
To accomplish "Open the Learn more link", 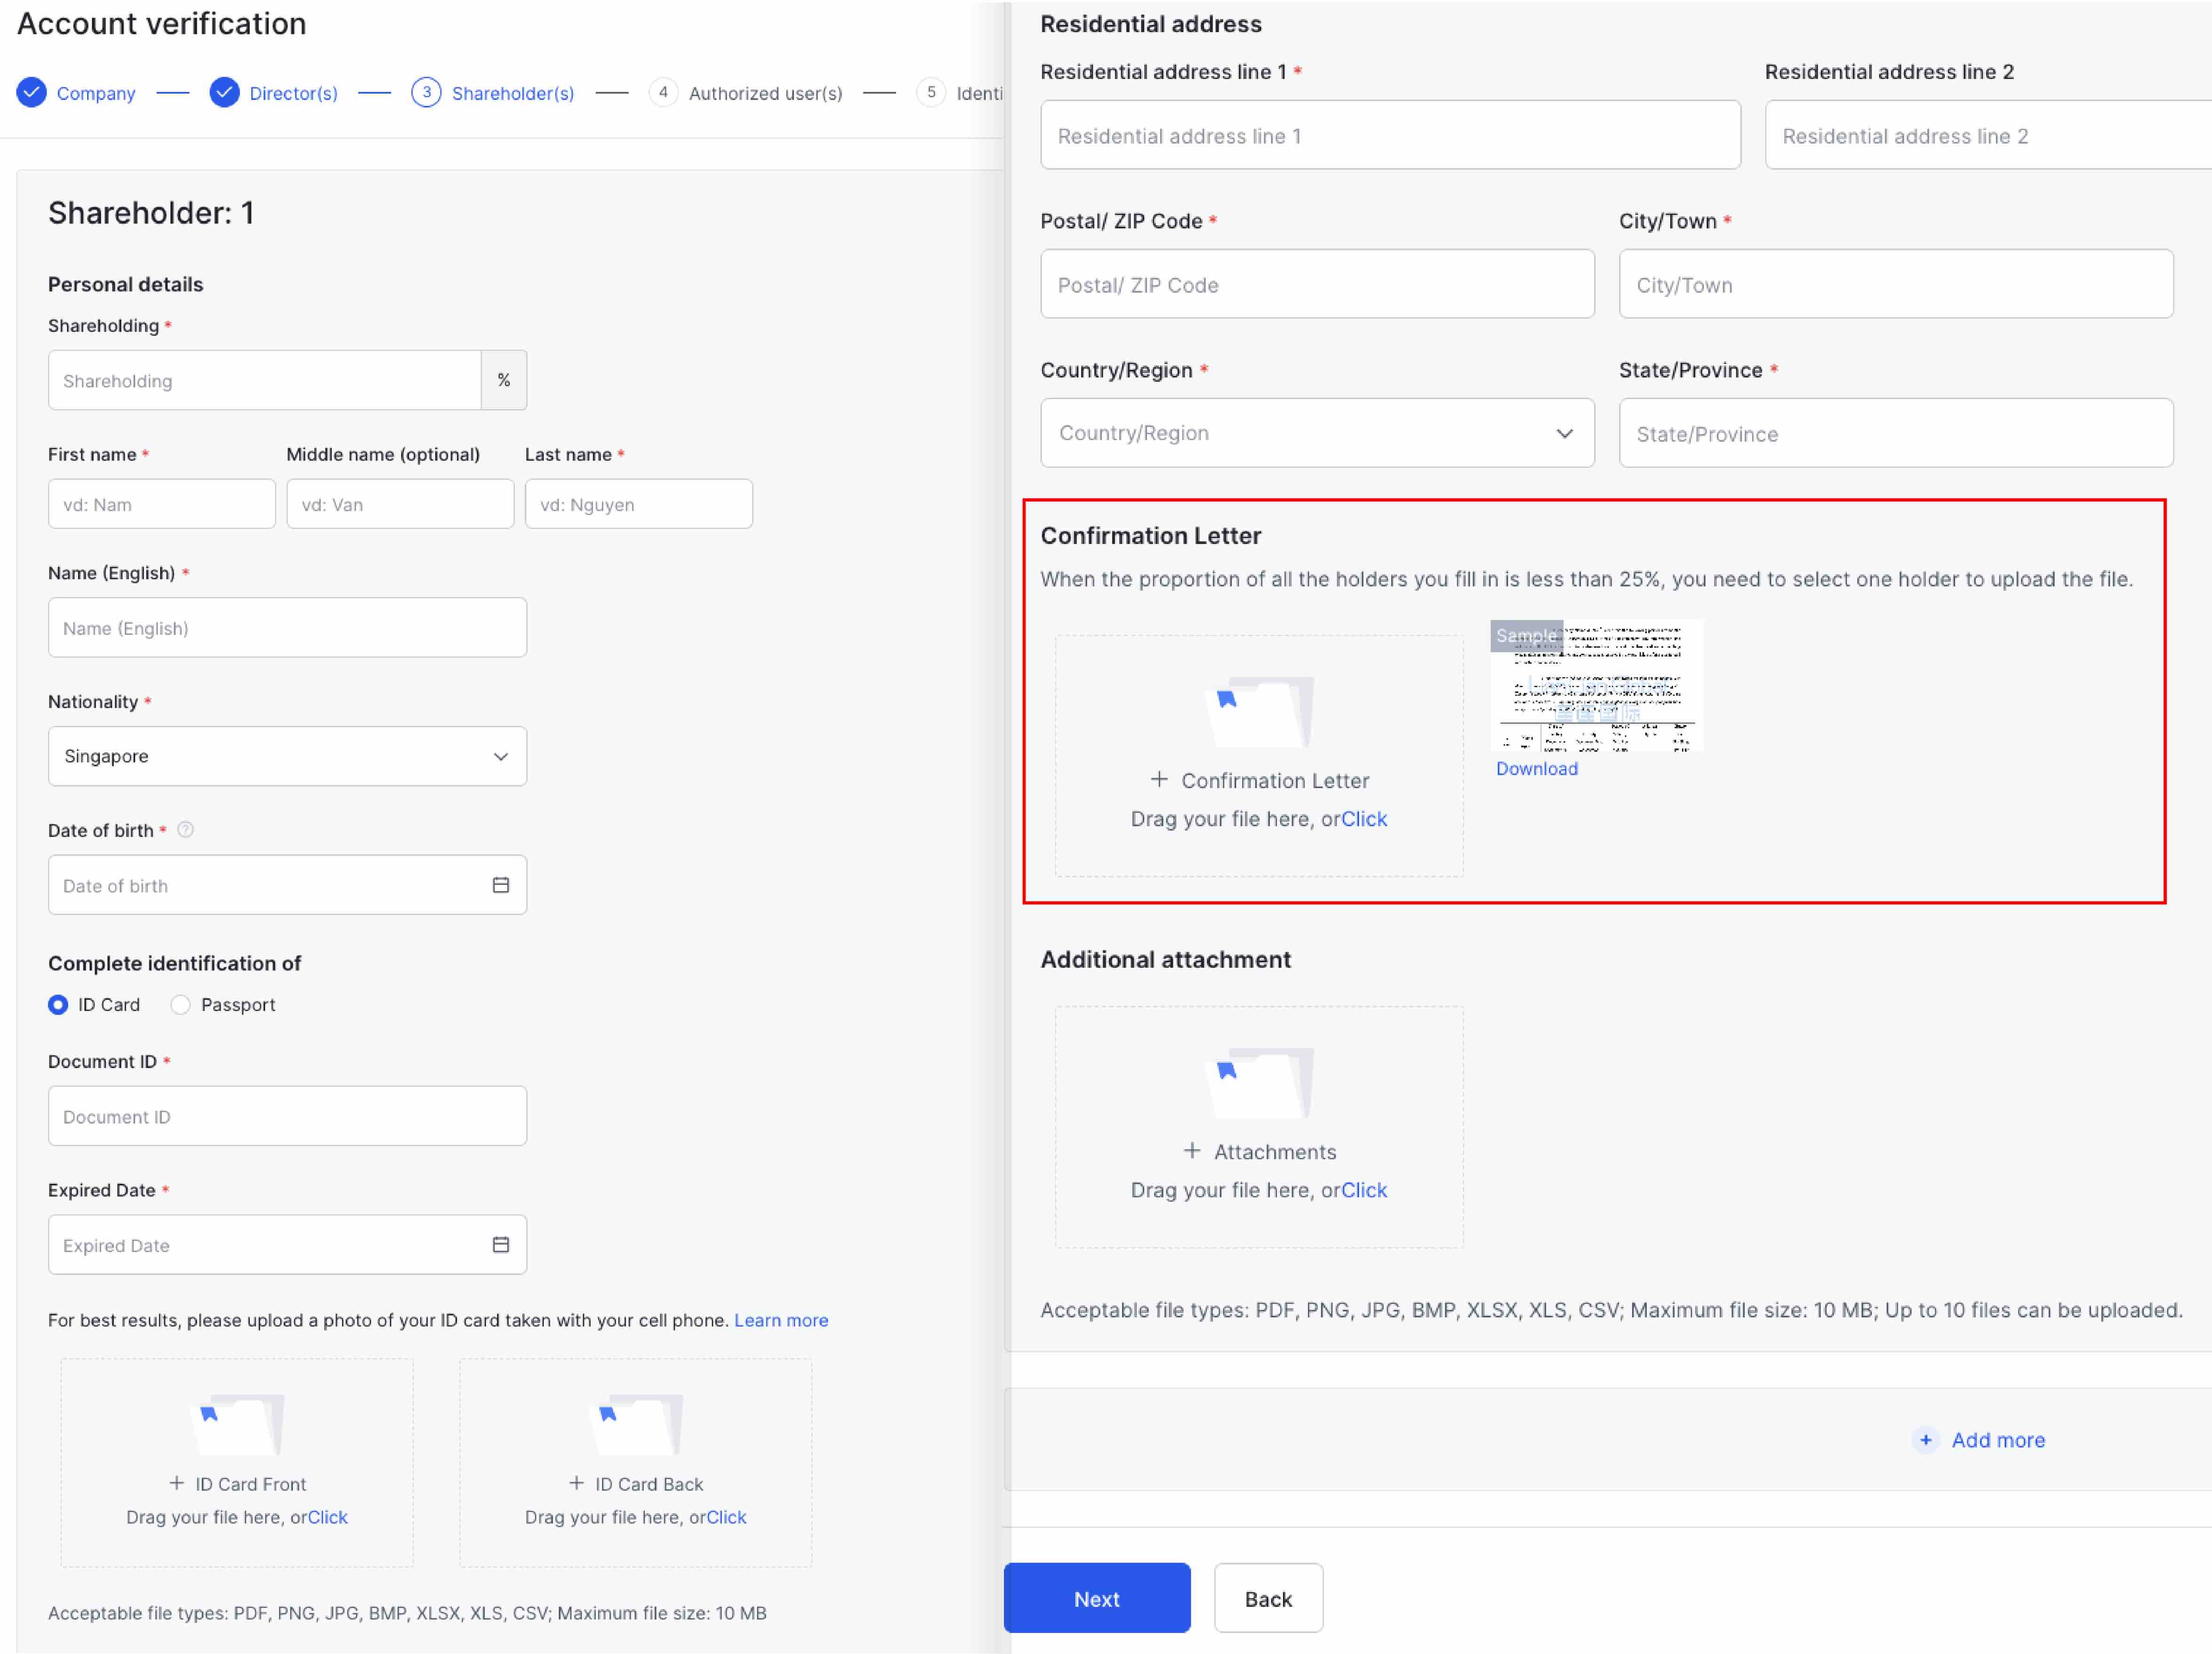I will point(781,1320).
